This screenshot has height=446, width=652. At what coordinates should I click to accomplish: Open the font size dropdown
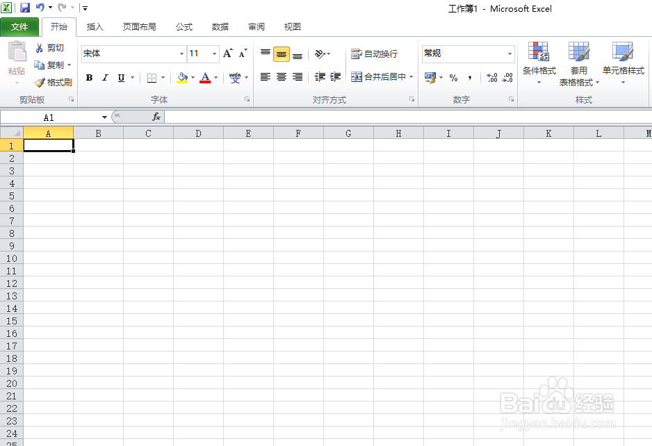pyautogui.click(x=213, y=53)
